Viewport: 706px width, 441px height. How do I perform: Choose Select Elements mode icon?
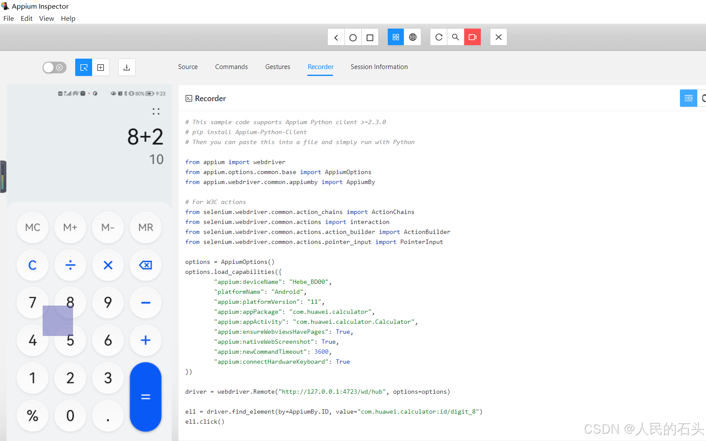tap(84, 67)
